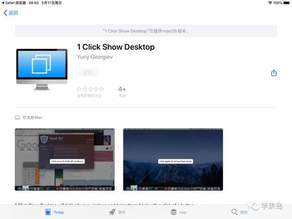The width and height of the screenshot is (292, 219).
Task: Tap the 1 Click Show Desktop title
Action: (115, 47)
